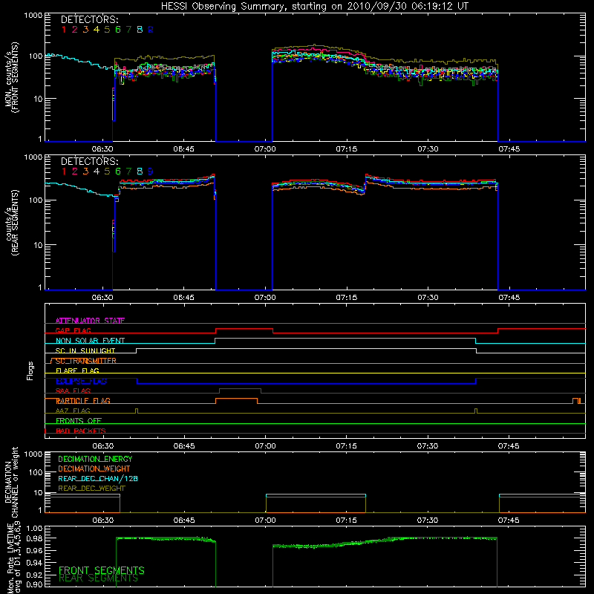The height and width of the screenshot is (594, 594).
Task: Select red detector 1 in rear segments legend
Action: 64,172
